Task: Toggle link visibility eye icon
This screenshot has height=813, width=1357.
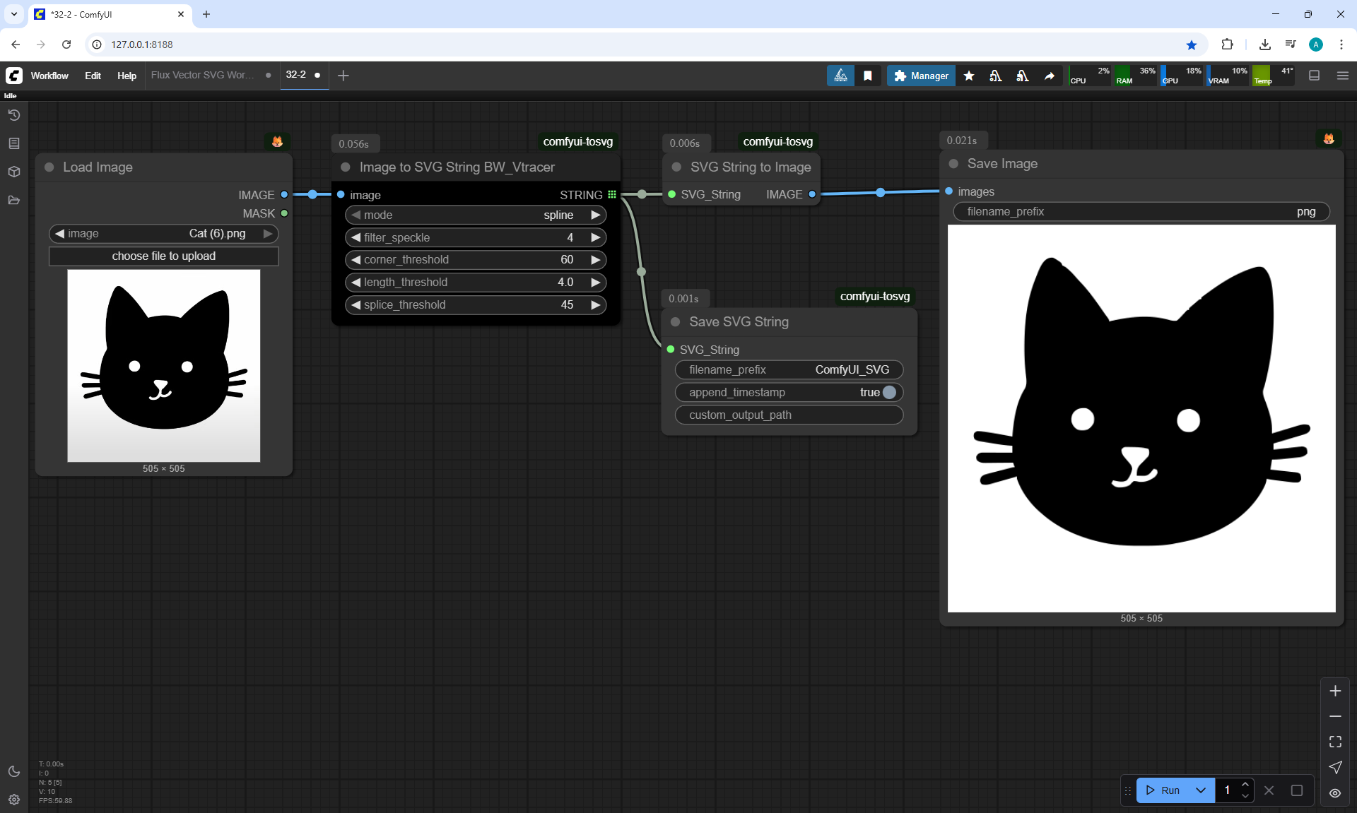Action: [x=1335, y=793]
